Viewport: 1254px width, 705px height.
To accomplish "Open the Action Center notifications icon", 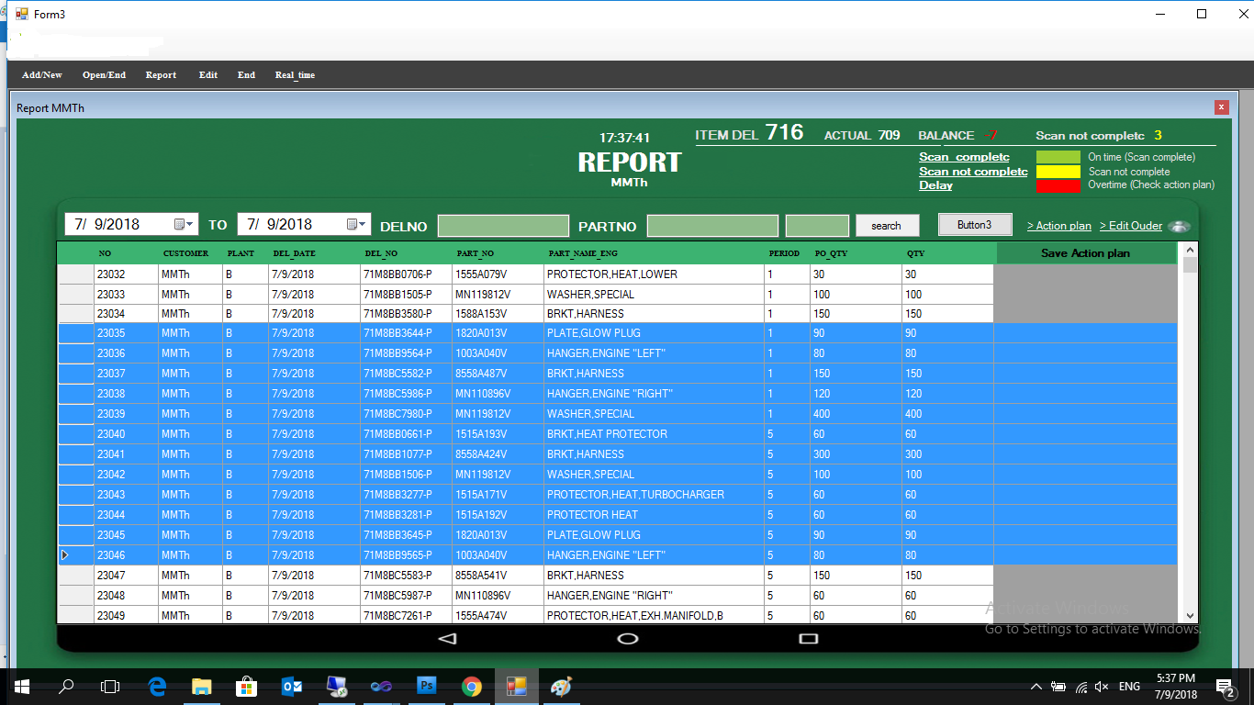I will coord(1226,687).
